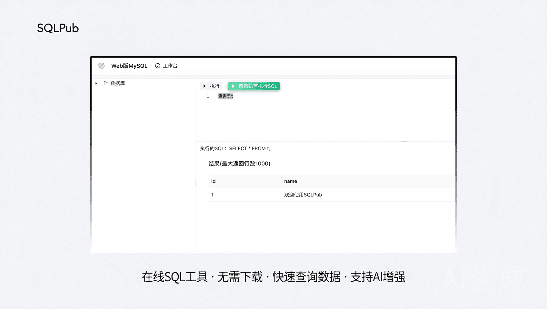This screenshot has width=547, height=309.
Task: Click the arrow glyph inside the green AI button
Action: click(x=233, y=86)
